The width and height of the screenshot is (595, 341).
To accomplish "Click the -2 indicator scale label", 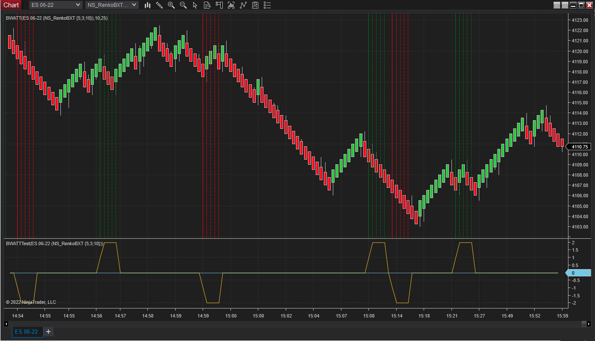I will point(574,303).
